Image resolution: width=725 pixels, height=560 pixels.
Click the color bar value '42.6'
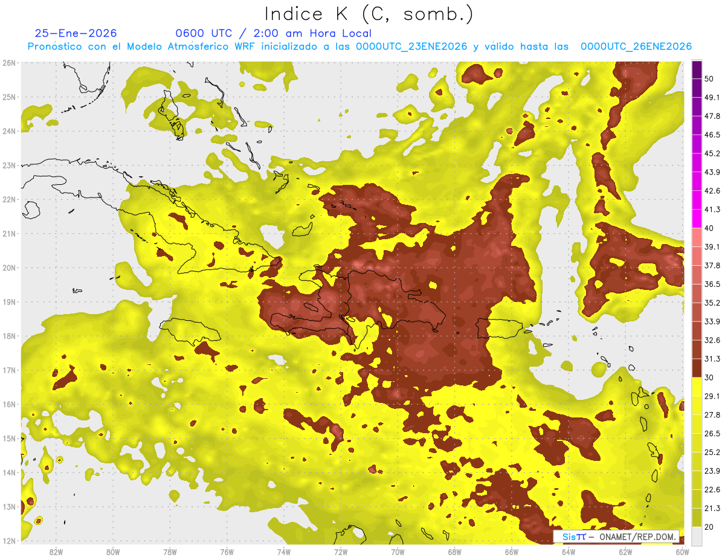[712, 191]
